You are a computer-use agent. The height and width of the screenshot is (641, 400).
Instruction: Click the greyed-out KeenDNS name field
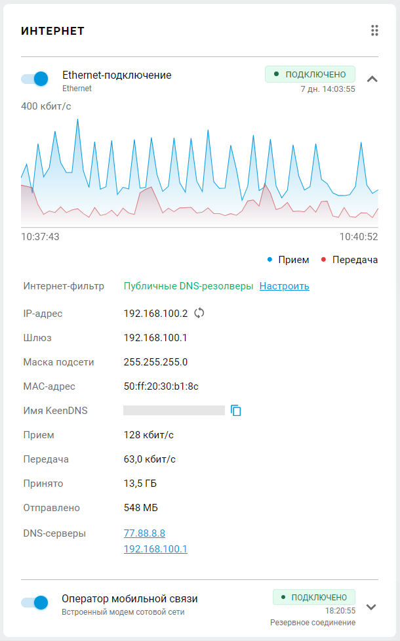(x=174, y=411)
